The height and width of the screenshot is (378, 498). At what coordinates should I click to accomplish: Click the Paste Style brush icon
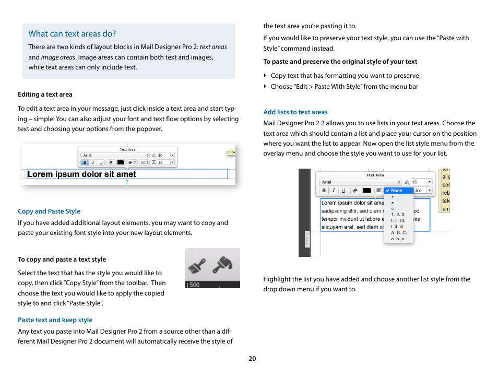pyautogui.click(x=222, y=265)
